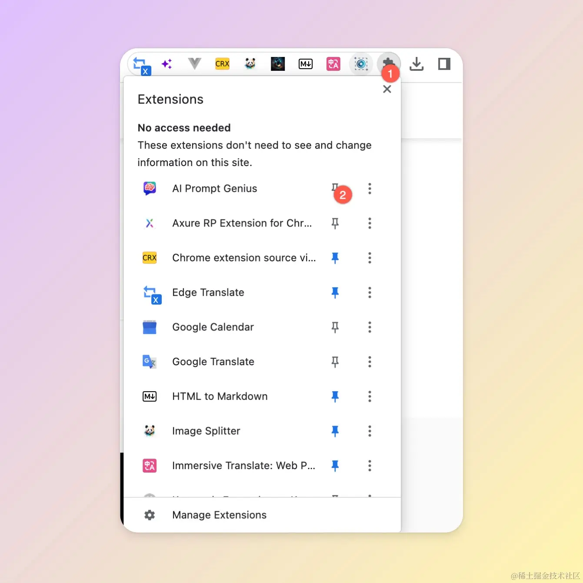Click the CRX icon in extension list

tap(150, 258)
